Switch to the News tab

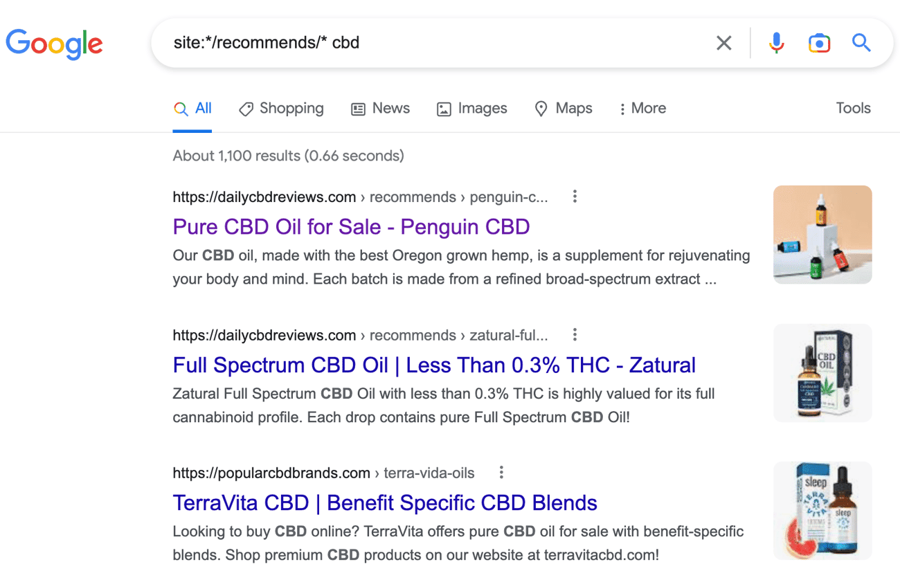tap(380, 109)
